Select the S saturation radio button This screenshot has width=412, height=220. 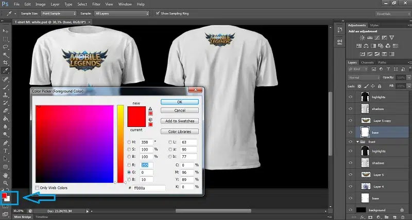coord(129,149)
